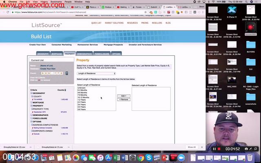The width and height of the screenshot is (261, 163).
Task: Open Chrome three-dot menu
Action: [203, 12]
